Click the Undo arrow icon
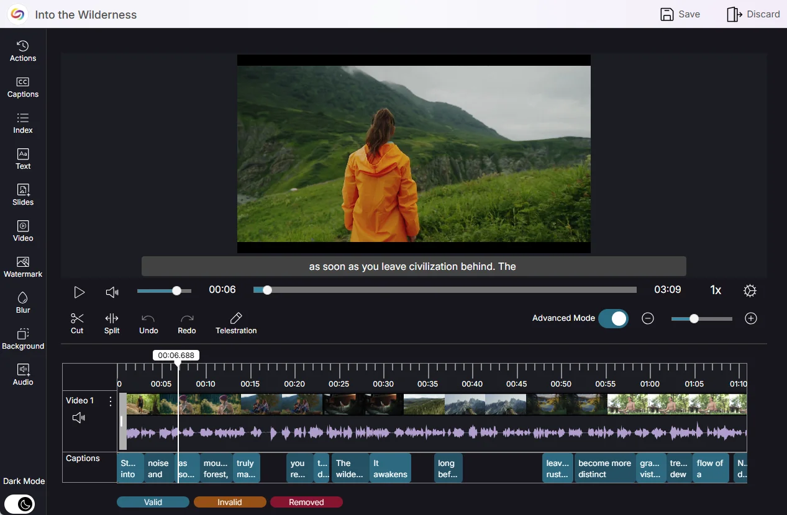Screen dimensions: 787x515 (x=148, y=323)
